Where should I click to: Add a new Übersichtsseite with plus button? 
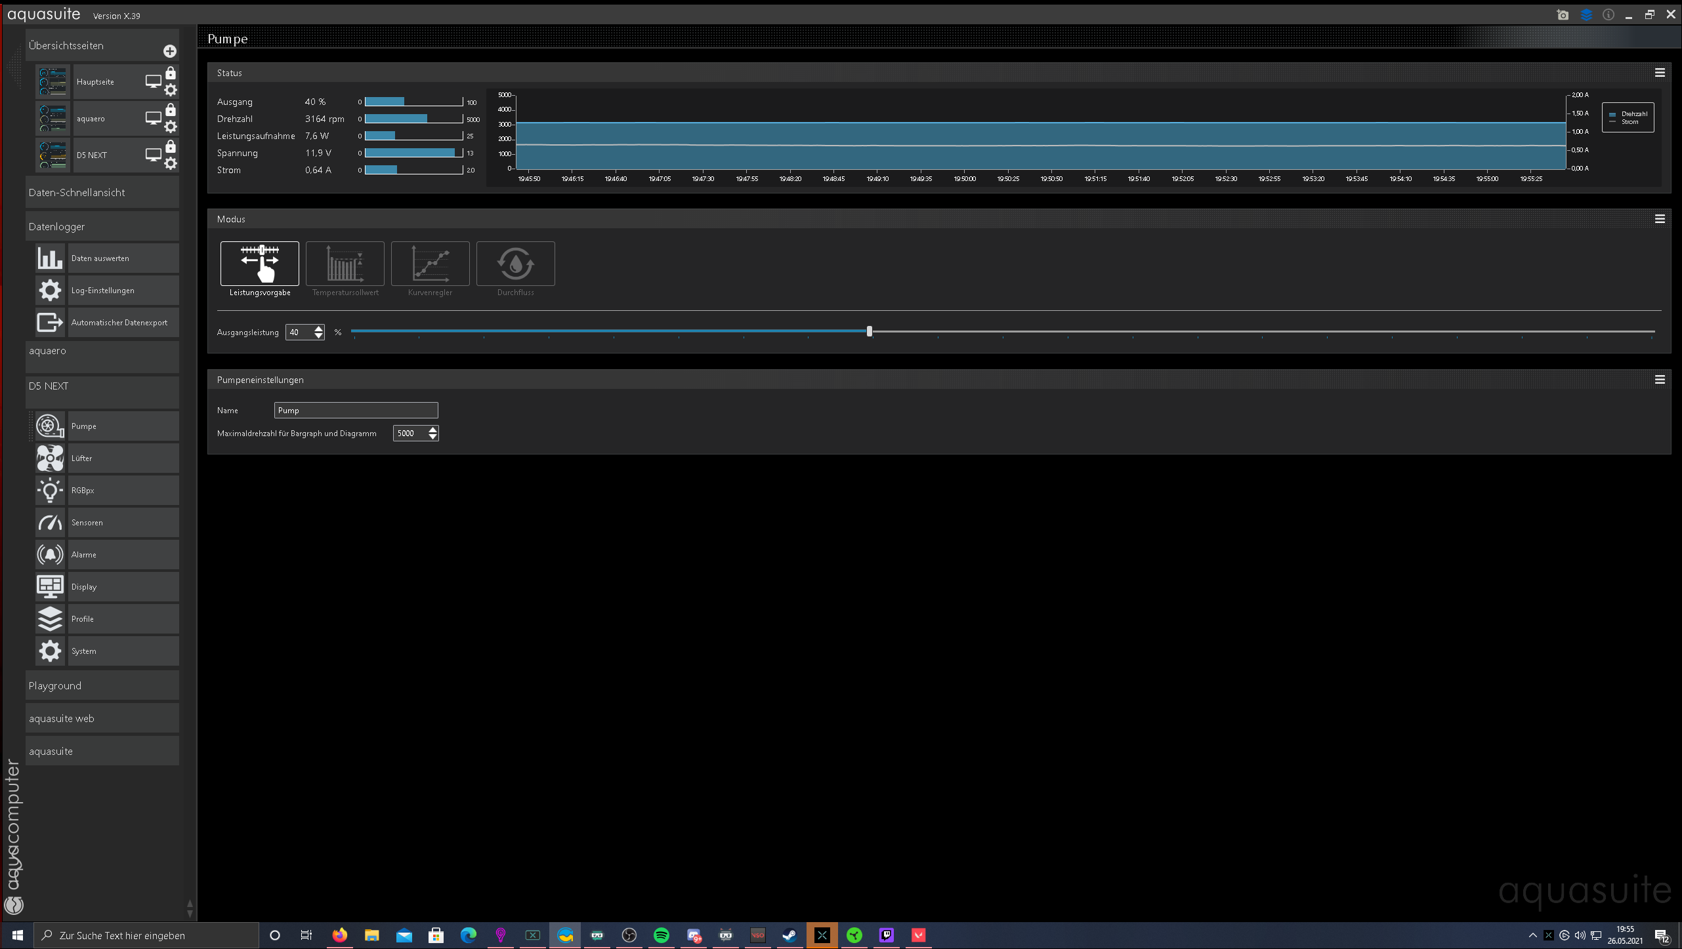[169, 51]
